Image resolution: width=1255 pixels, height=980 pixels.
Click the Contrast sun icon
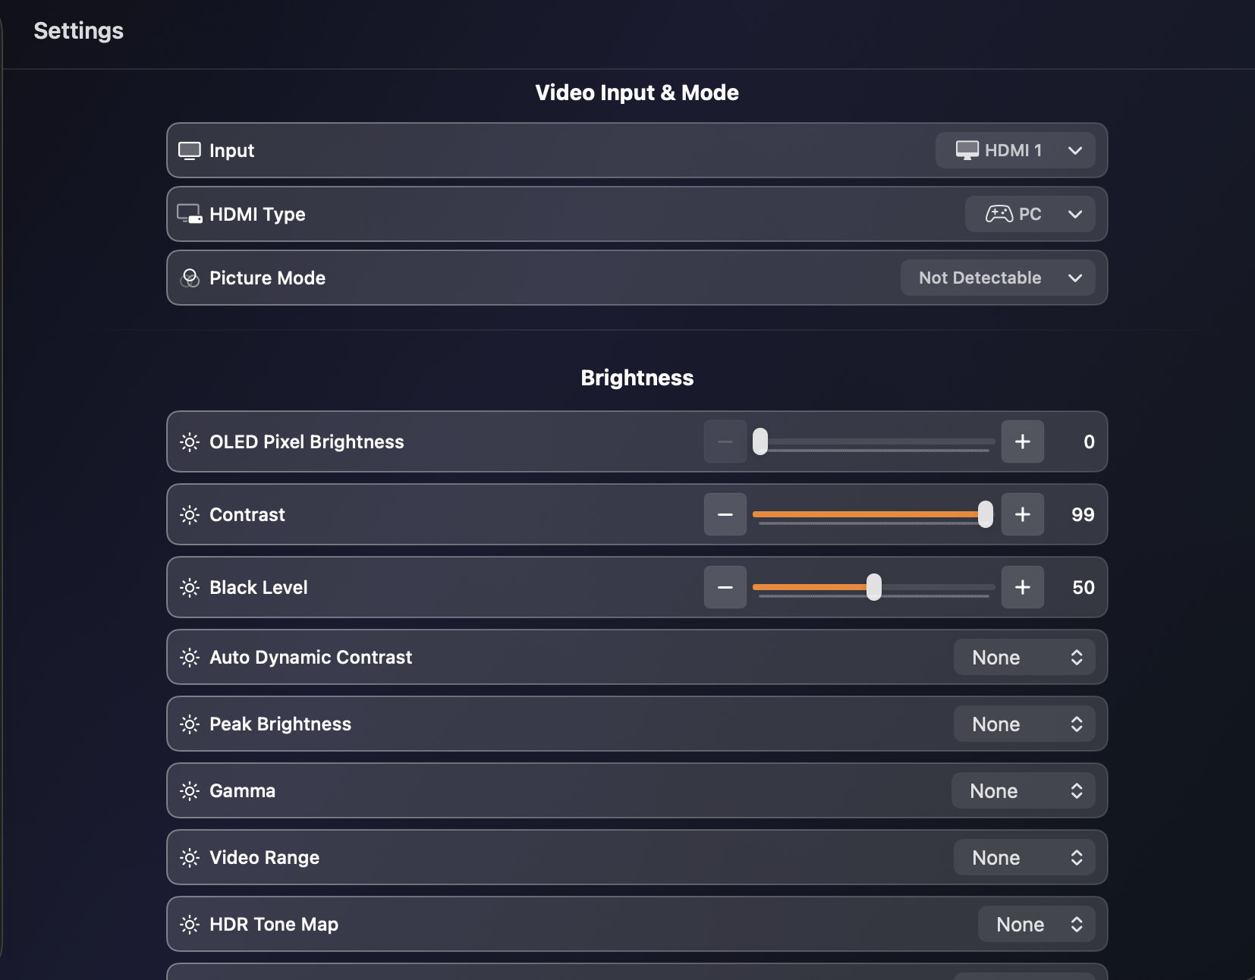pos(189,515)
